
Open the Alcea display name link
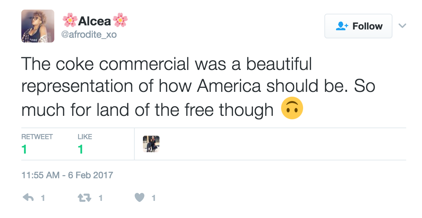95,21
